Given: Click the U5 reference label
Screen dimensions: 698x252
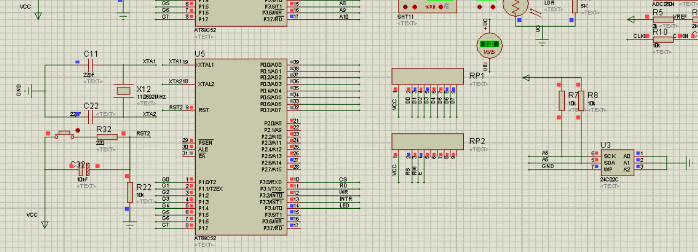Looking at the screenshot, I should [x=200, y=54].
